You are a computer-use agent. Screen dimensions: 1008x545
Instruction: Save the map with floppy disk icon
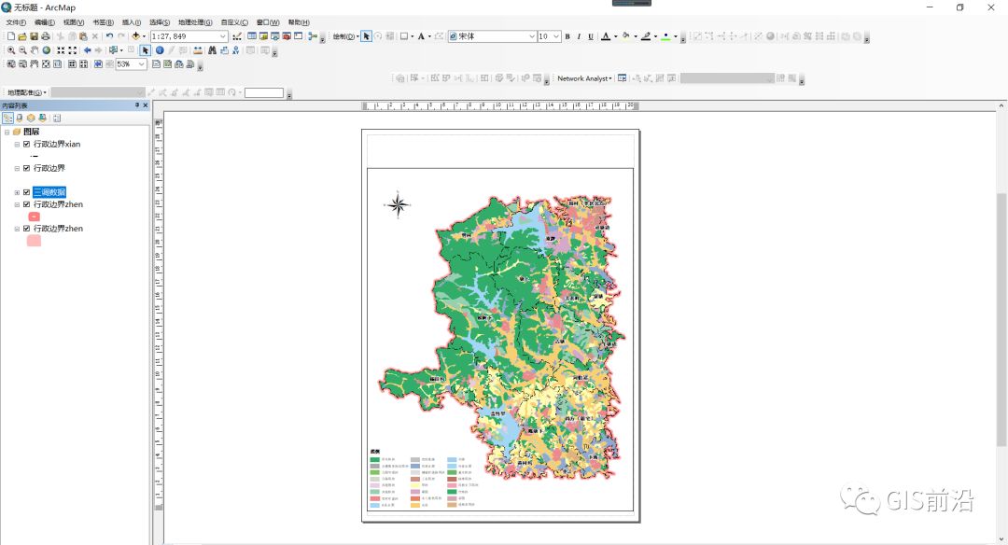(35, 36)
